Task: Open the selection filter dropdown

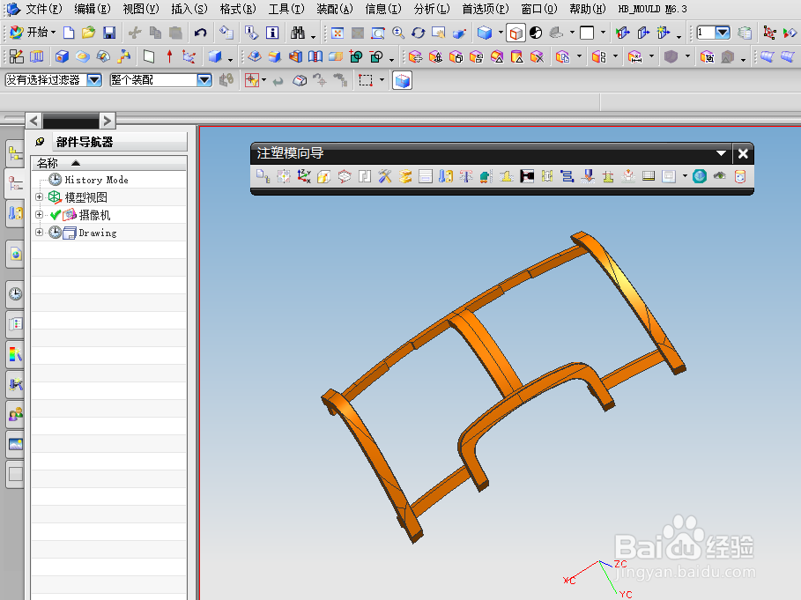Action: click(94, 80)
